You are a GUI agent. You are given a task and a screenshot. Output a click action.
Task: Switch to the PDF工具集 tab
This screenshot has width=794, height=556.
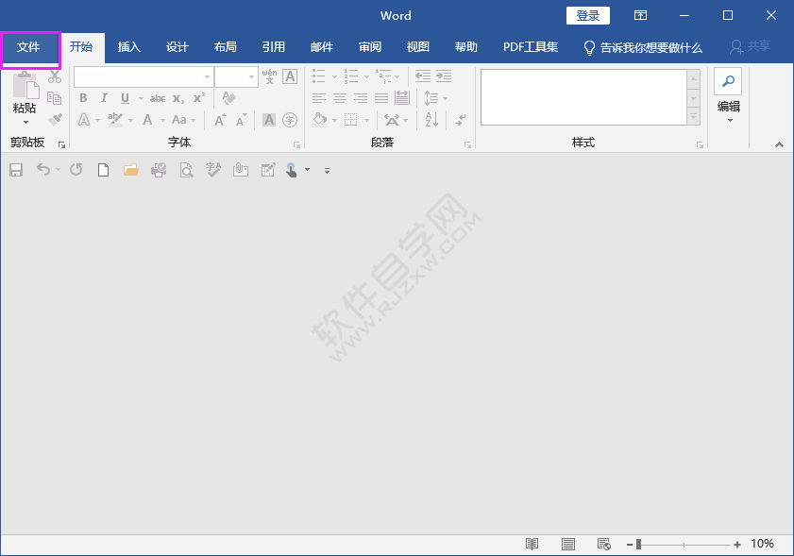click(531, 47)
